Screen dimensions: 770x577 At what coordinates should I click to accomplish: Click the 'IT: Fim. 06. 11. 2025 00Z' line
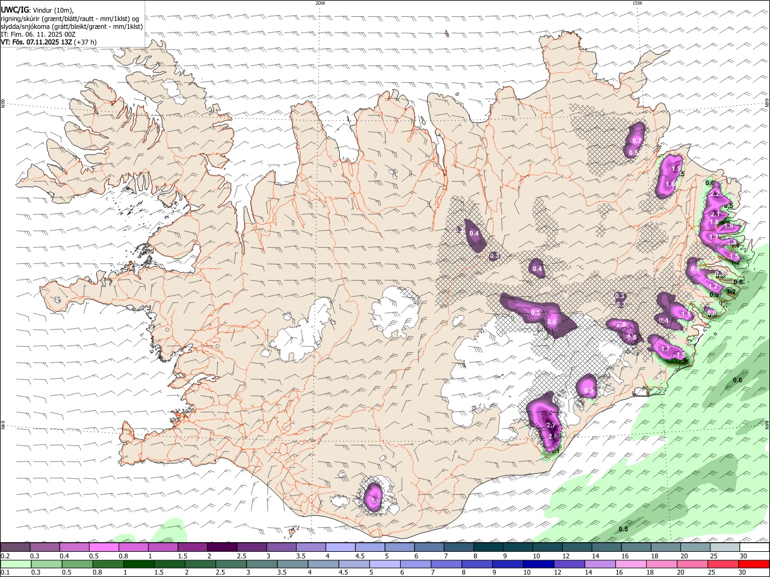pyautogui.click(x=38, y=34)
